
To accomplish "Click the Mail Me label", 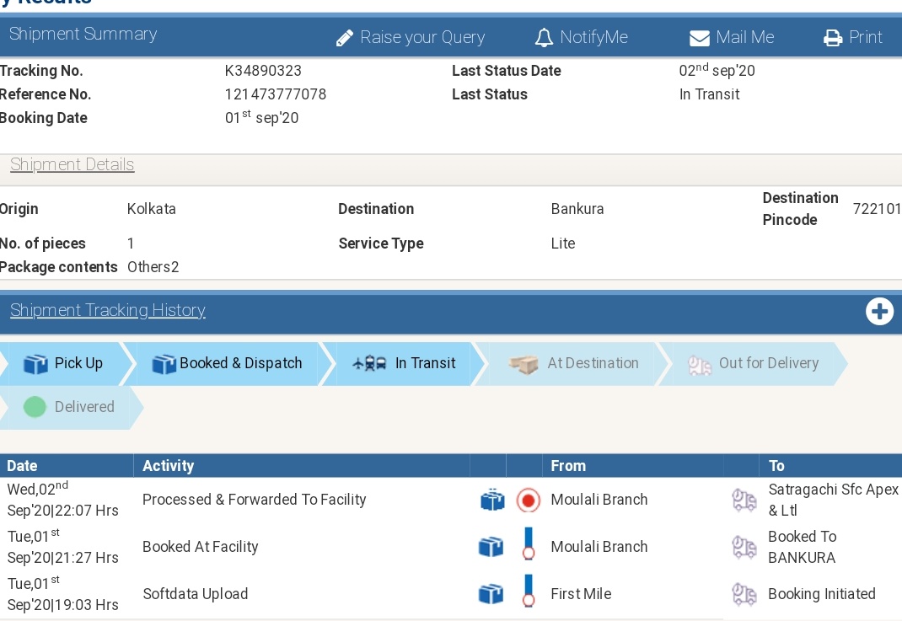I will click(x=745, y=37).
